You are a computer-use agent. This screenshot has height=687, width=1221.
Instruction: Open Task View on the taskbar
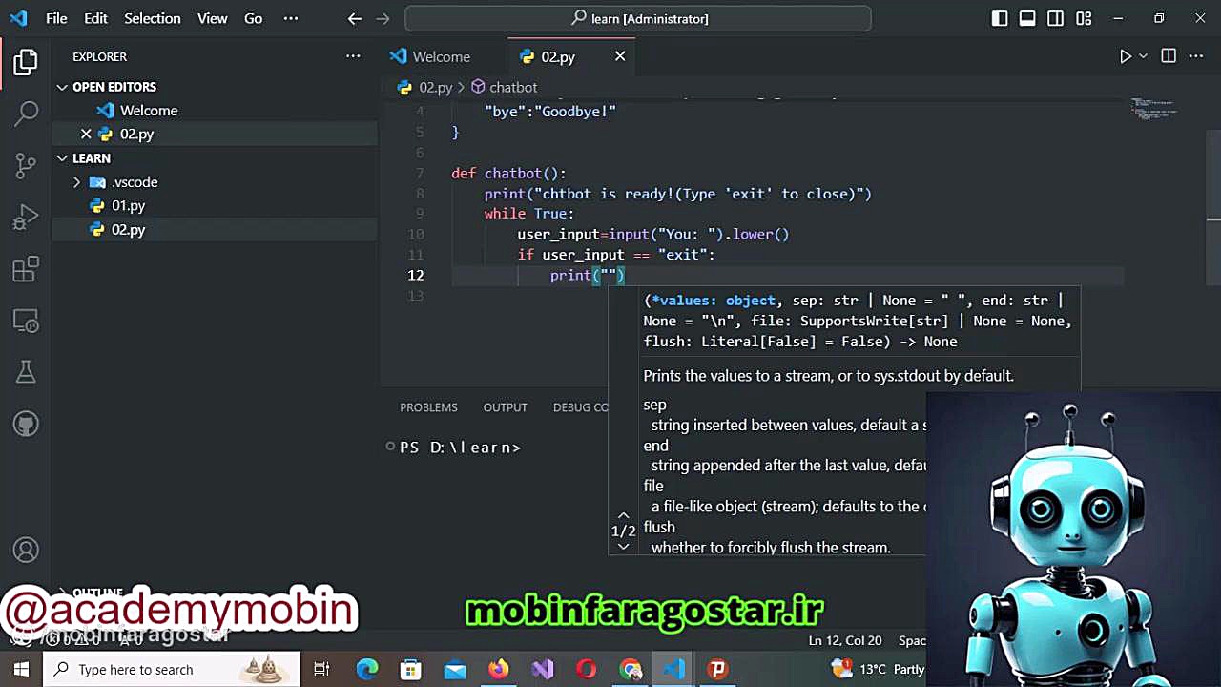tap(321, 670)
